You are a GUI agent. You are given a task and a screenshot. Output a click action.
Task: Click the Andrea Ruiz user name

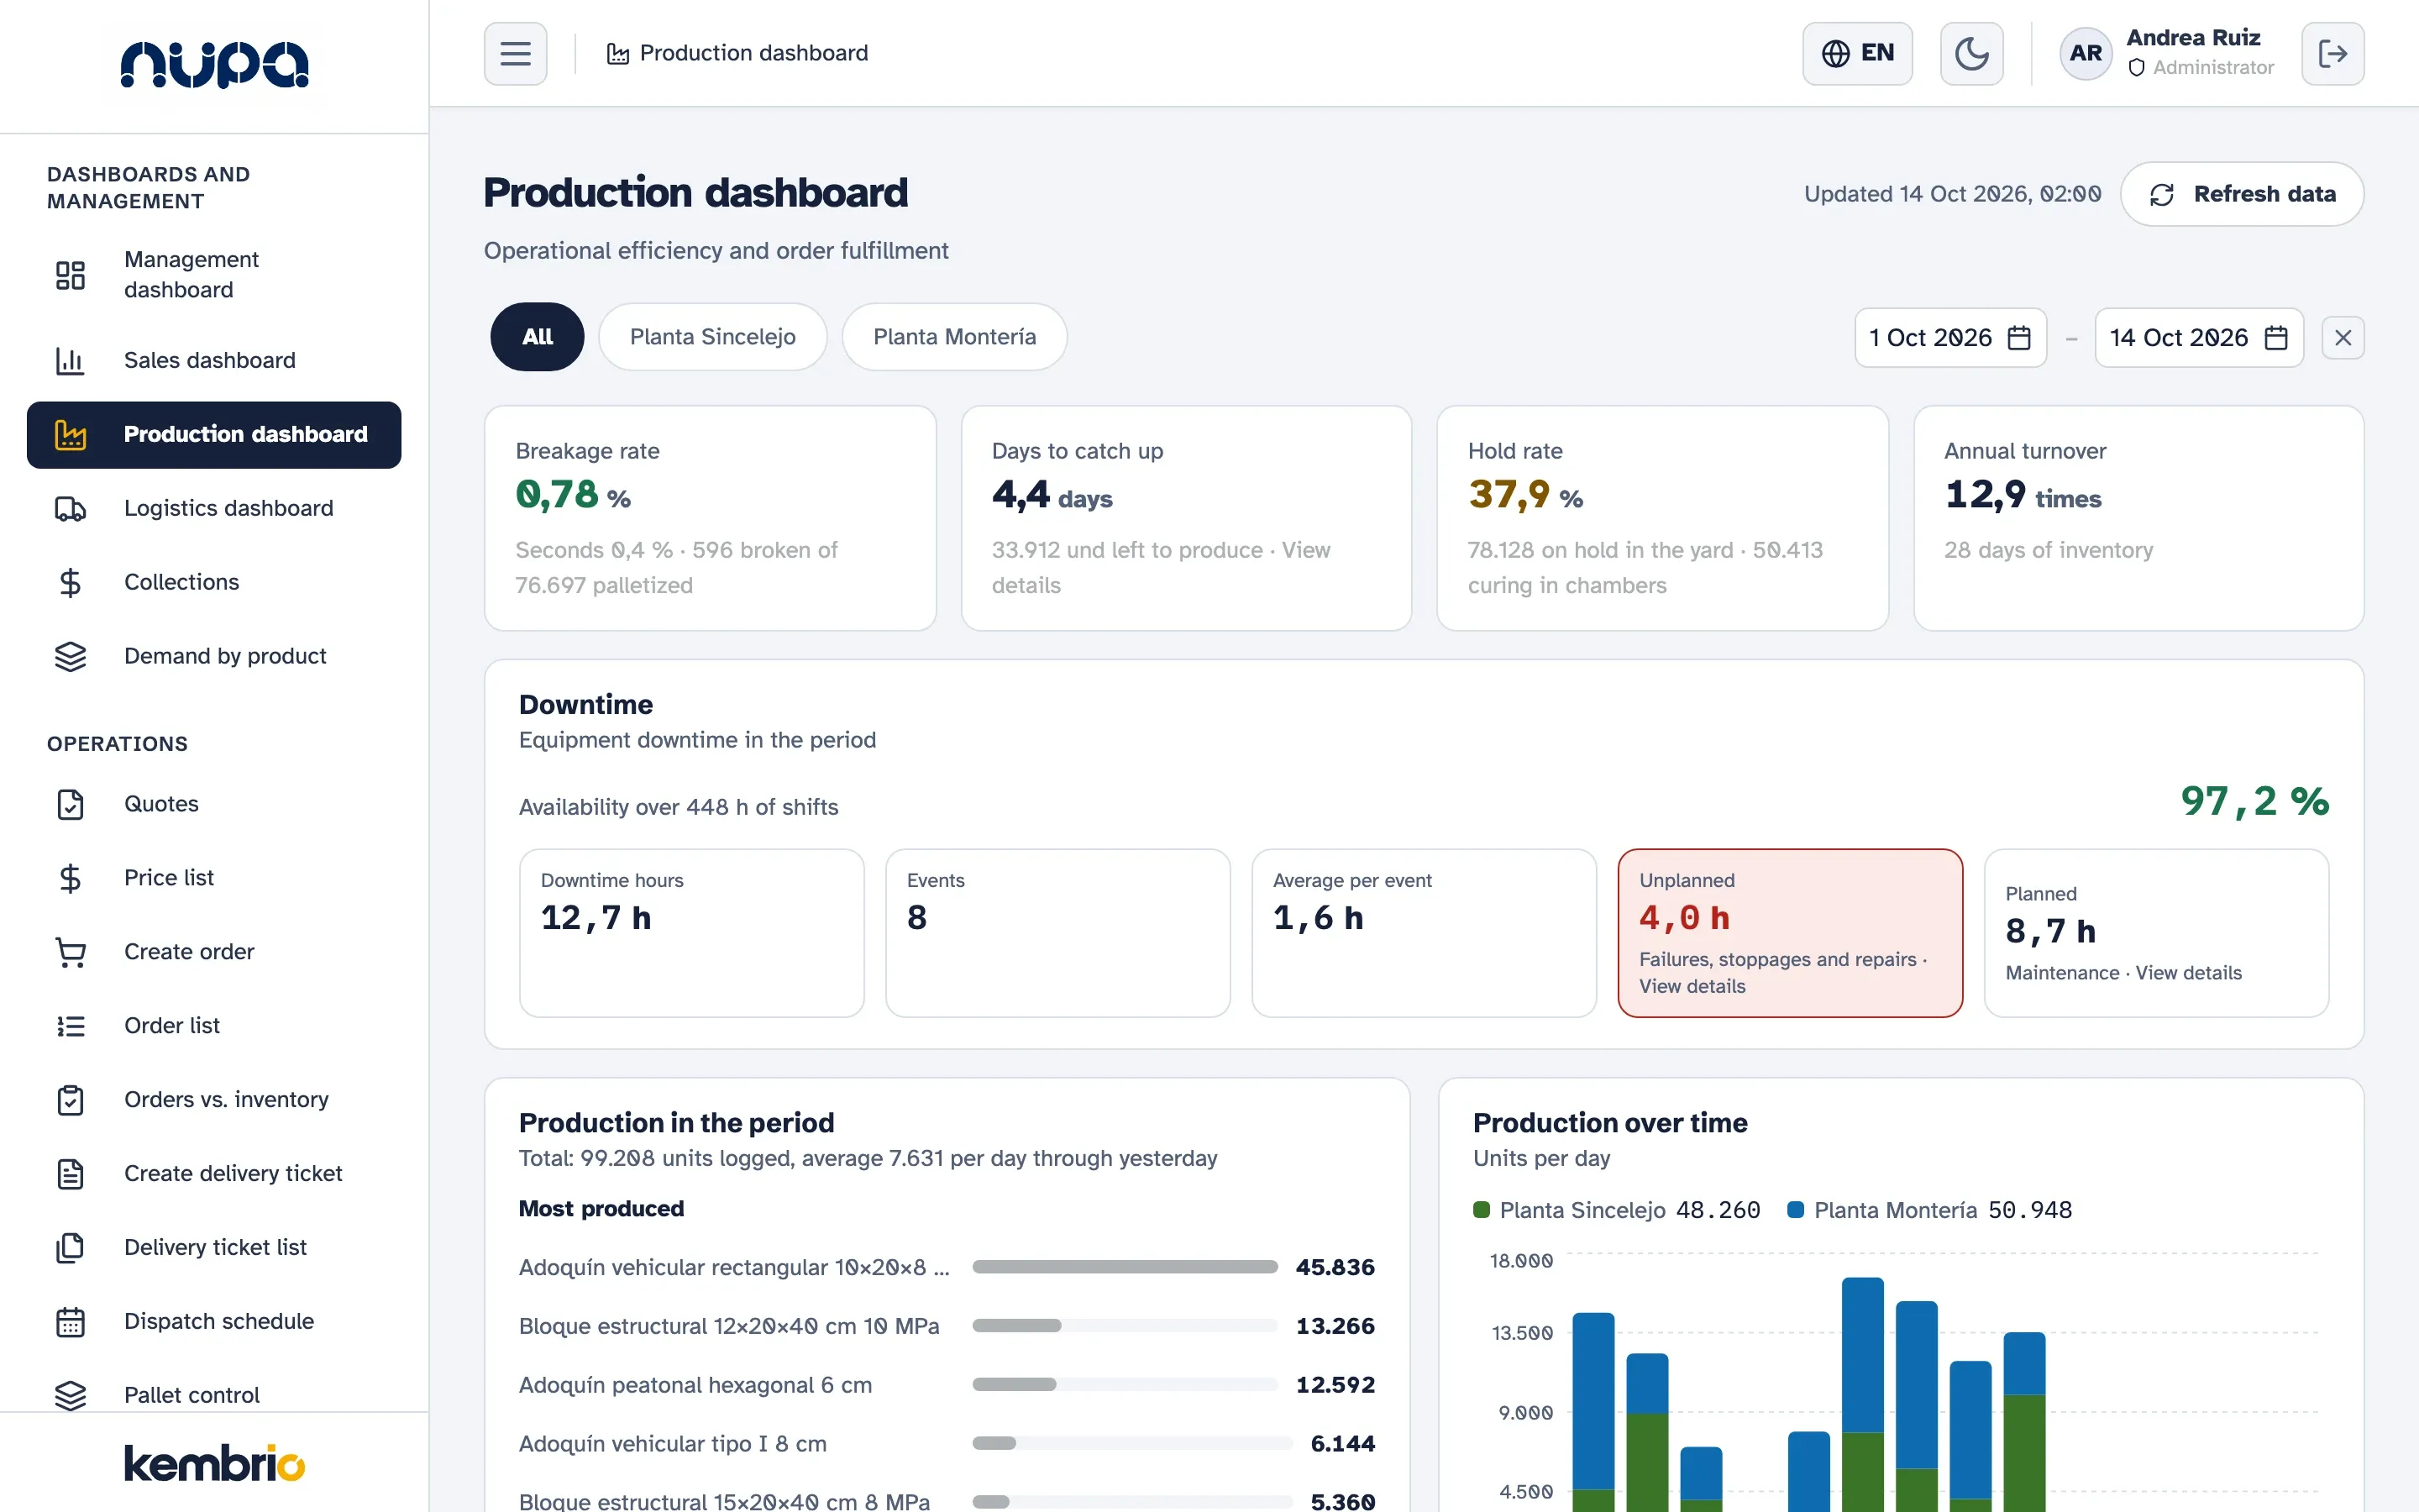coord(2193,38)
